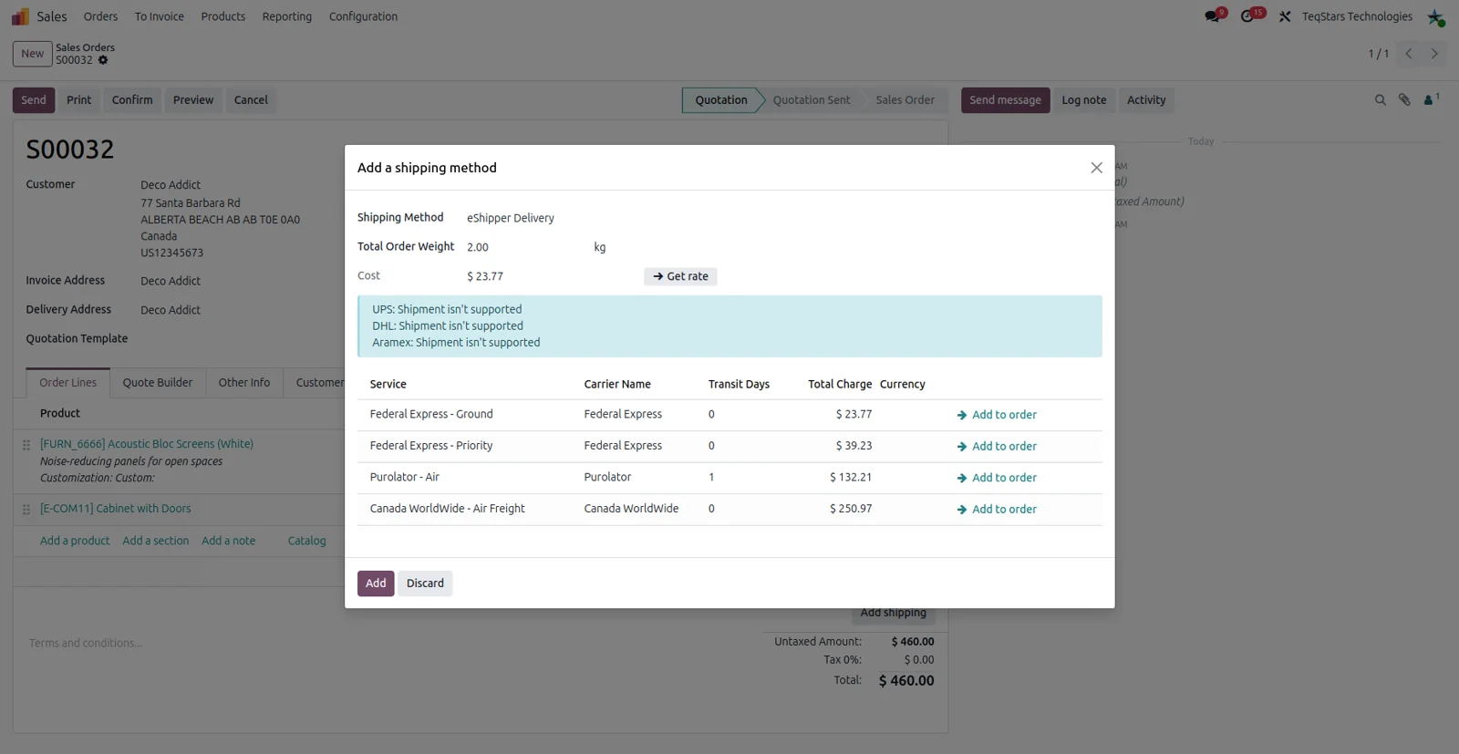Open the Orders menu
1459x754 pixels.
coord(100,16)
